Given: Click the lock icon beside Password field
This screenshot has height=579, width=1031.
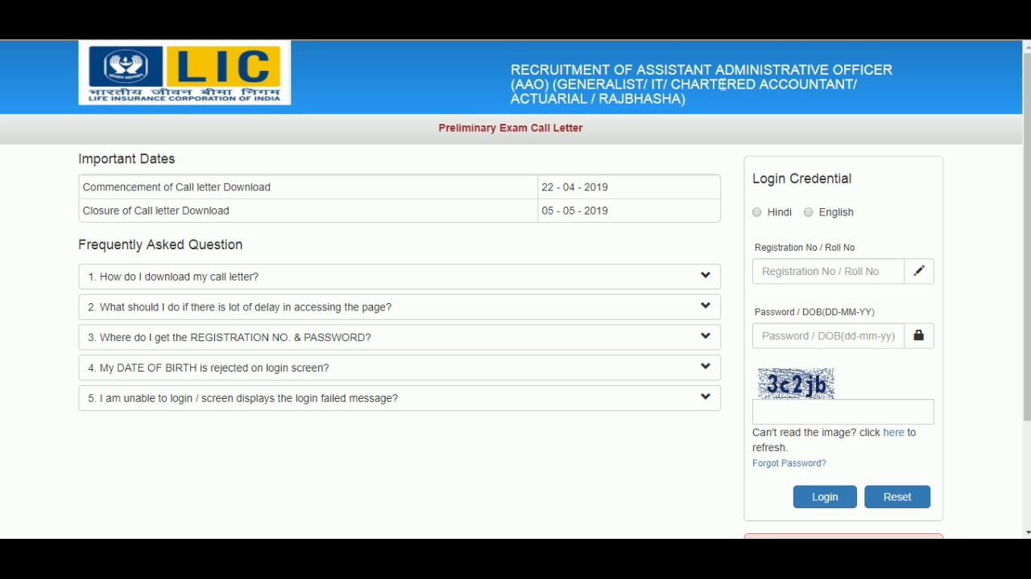Looking at the screenshot, I should tap(919, 336).
